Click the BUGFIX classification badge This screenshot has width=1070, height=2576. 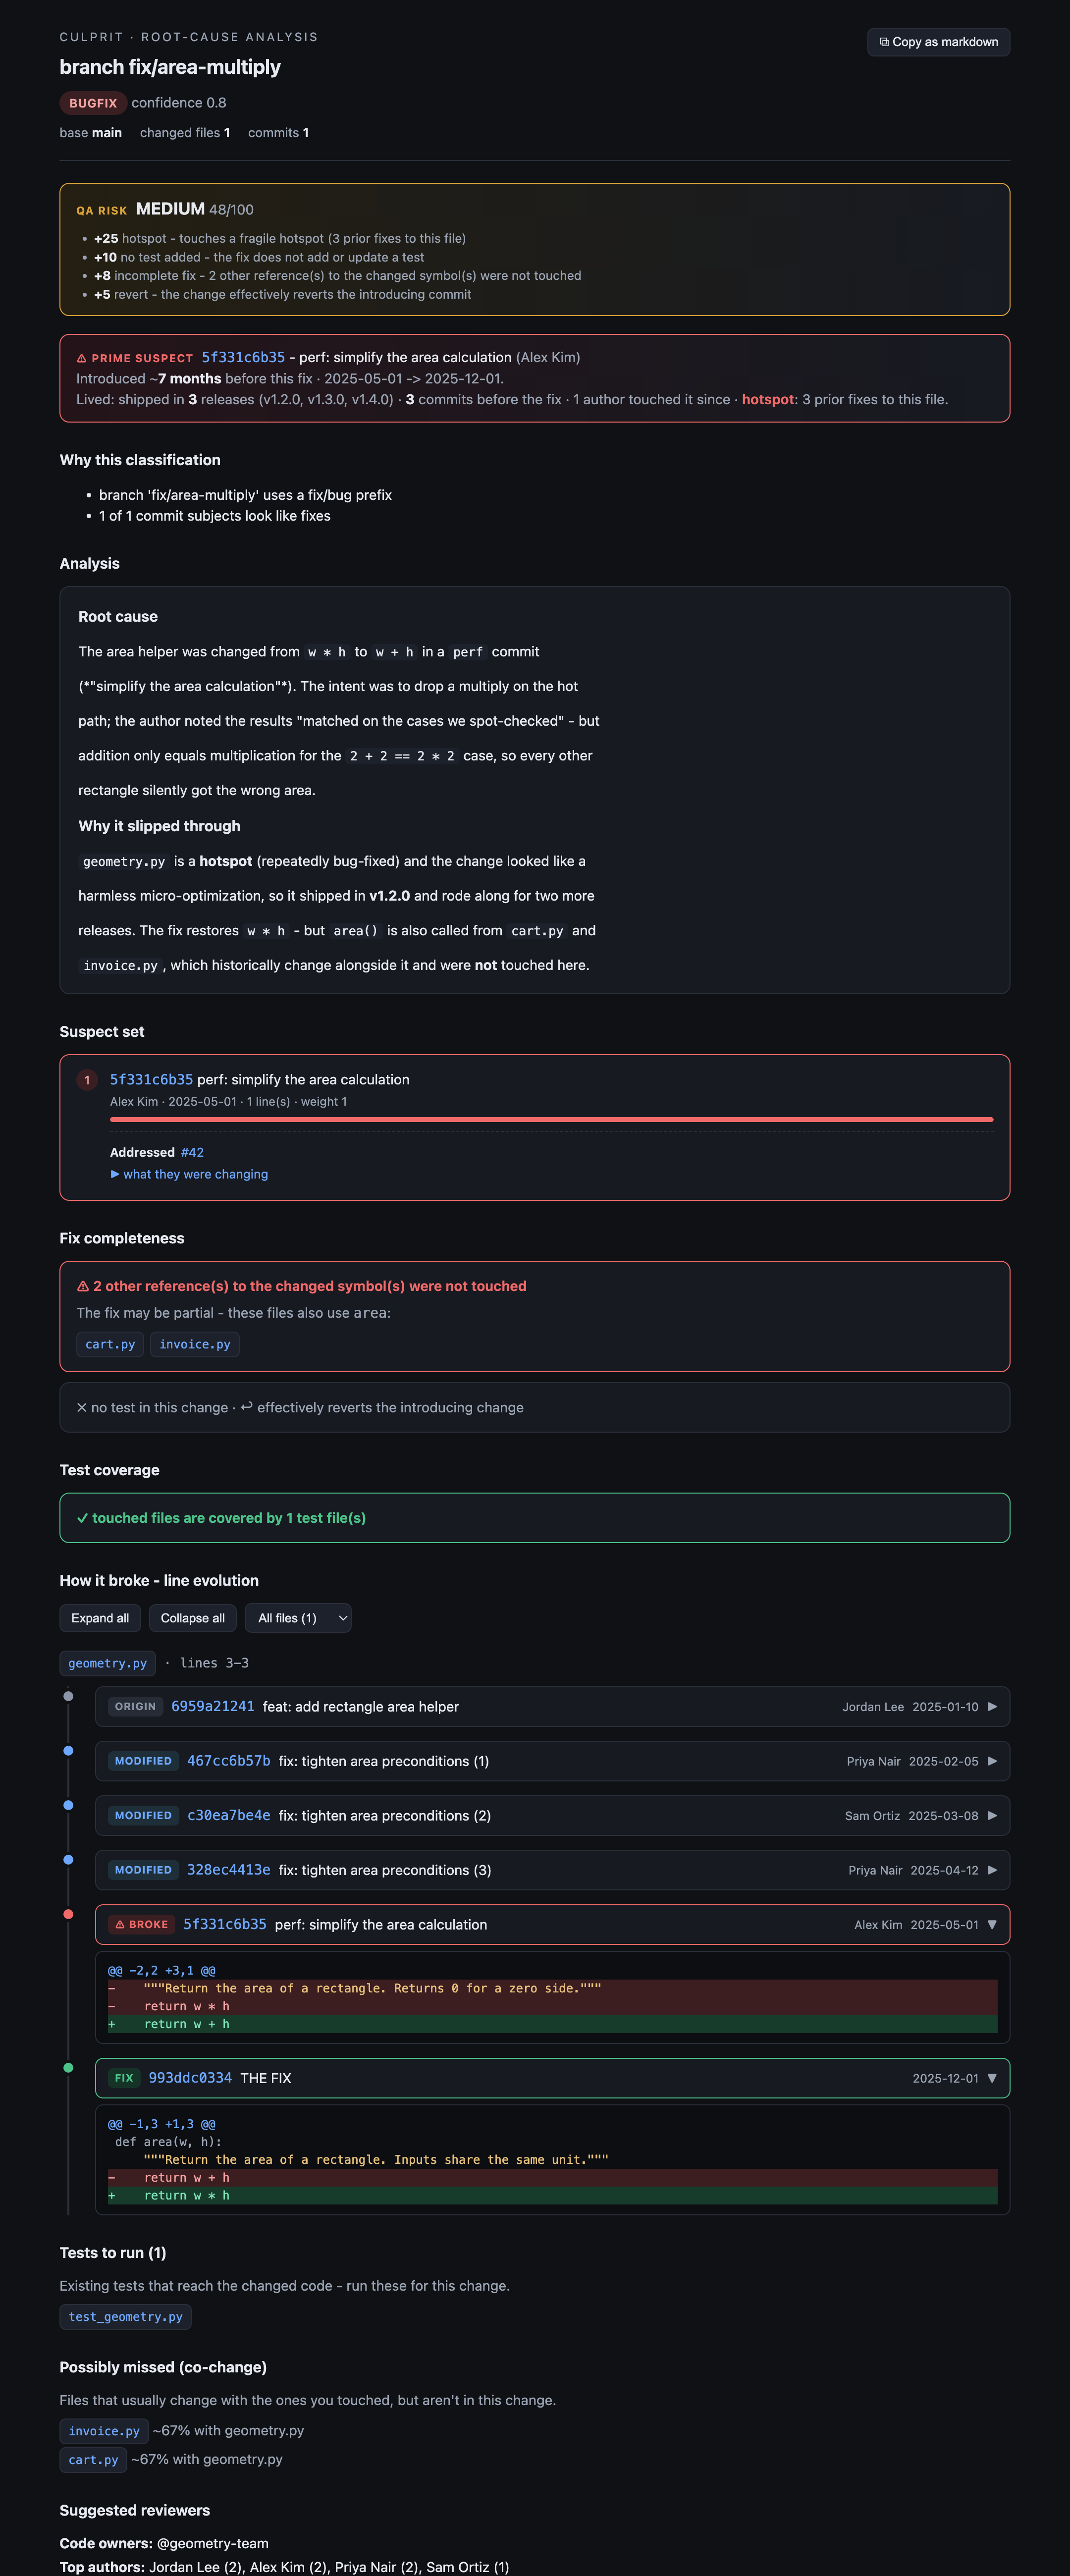[93, 103]
